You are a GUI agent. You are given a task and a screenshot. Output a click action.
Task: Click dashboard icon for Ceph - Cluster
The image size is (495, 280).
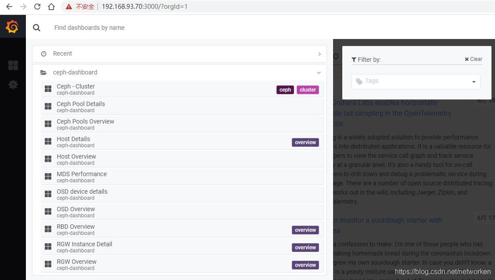click(48, 89)
